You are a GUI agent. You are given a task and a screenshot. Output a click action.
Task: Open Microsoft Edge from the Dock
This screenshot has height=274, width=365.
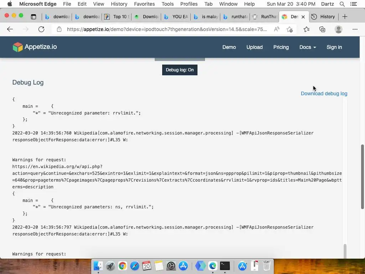(212, 265)
